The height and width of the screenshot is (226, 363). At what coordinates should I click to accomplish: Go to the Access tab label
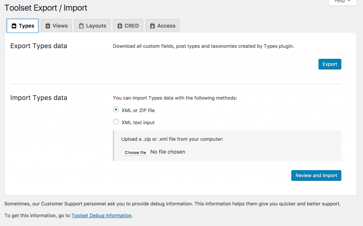167,26
